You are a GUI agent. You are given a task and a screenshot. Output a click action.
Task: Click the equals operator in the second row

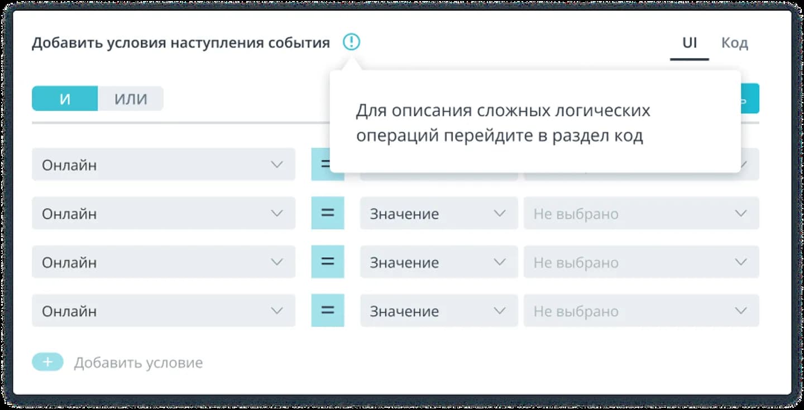(328, 213)
